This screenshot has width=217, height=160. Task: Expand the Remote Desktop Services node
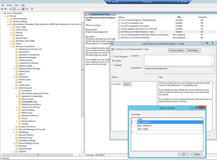[14, 143]
